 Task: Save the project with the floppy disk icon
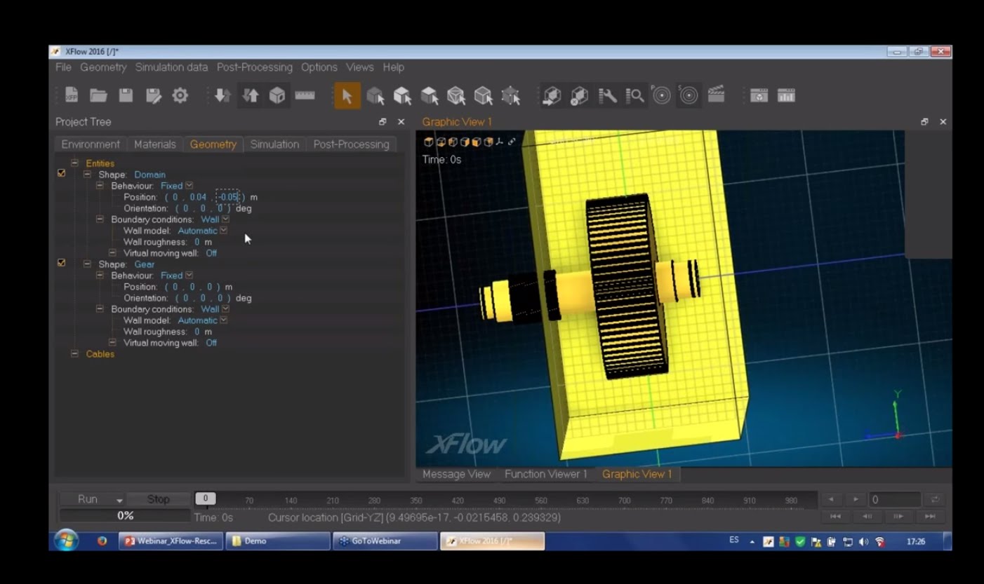[x=126, y=96]
